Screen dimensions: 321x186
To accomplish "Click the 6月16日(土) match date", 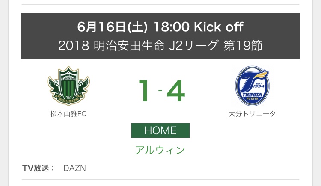I will tap(113, 27).
